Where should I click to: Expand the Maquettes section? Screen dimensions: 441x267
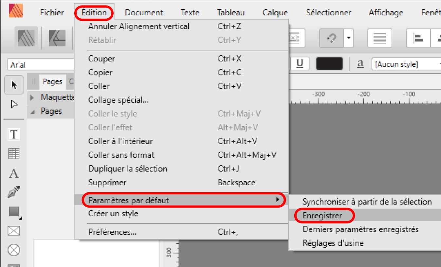[x=32, y=97]
